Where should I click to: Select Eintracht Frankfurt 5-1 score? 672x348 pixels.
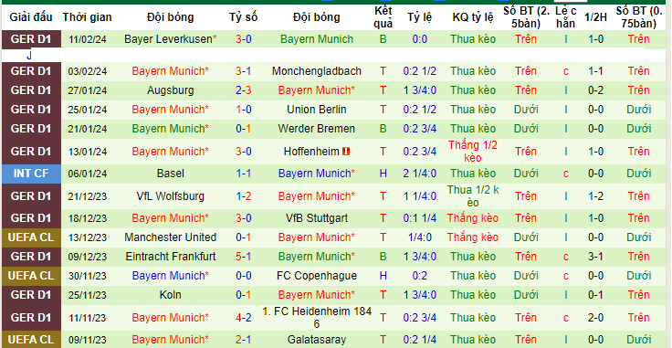pyautogui.click(x=244, y=257)
